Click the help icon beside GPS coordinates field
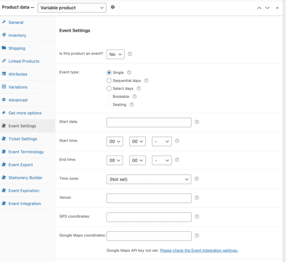Viewport: 286px width, 262px height. (x=197, y=217)
